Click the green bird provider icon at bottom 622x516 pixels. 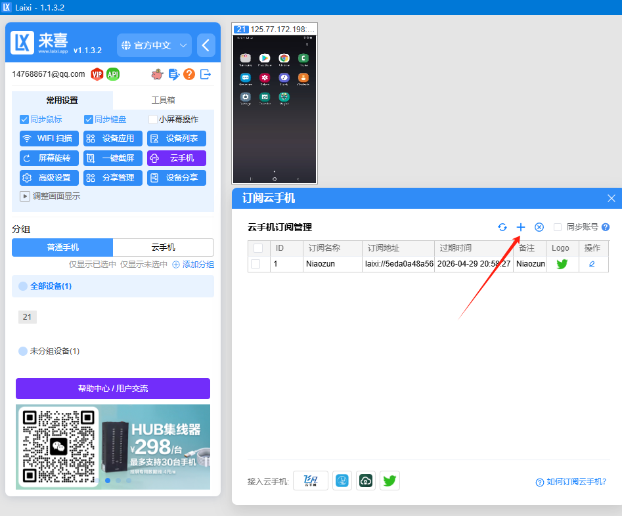[389, 481]
